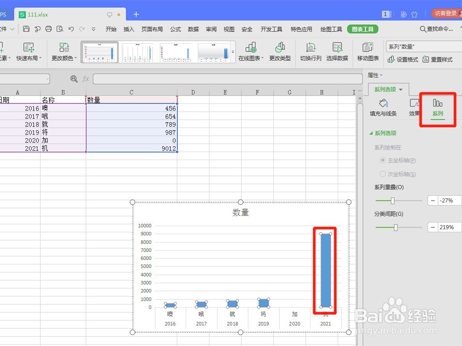
Task: Select the first chart style thumbnail
Action: [x=100, y=52]
